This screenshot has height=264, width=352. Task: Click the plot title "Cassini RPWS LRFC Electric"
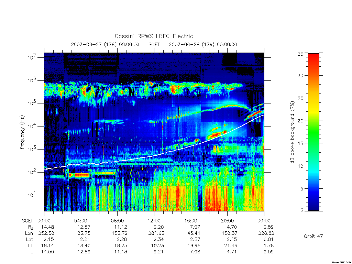point(154,36)
